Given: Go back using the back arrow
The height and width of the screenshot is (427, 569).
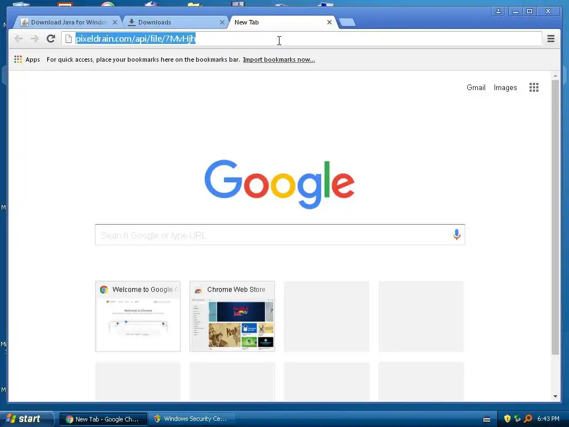Looking at the screenshot, I should click(18, 38).
